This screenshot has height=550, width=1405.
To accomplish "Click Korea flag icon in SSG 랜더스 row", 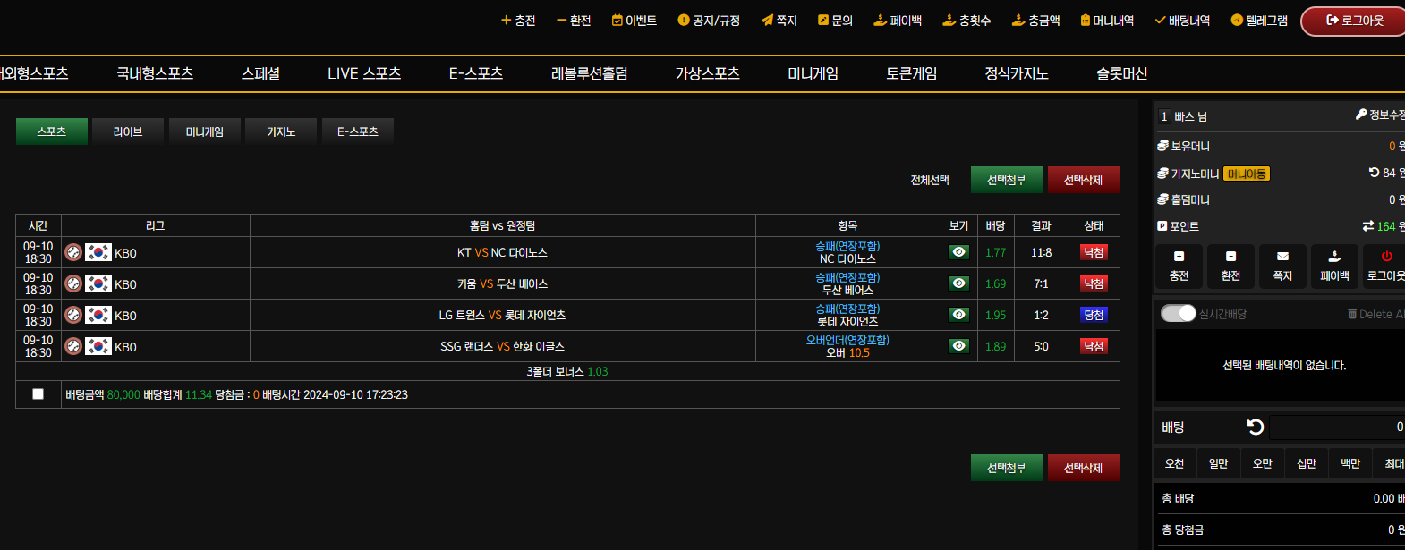I will 98,346.
